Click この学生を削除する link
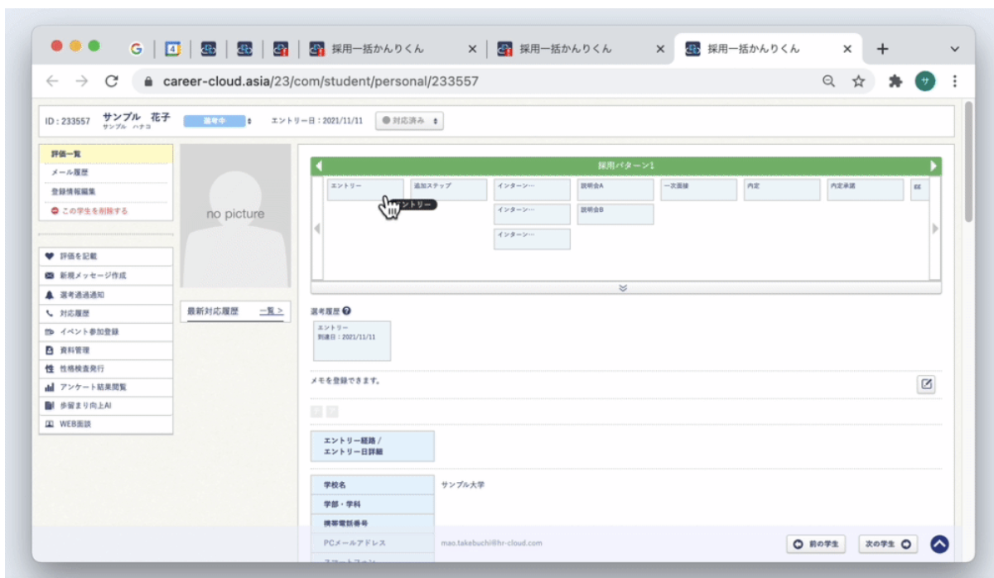This screenshot has height=578, width=994. pyautogui.click(x=105, y=211)
